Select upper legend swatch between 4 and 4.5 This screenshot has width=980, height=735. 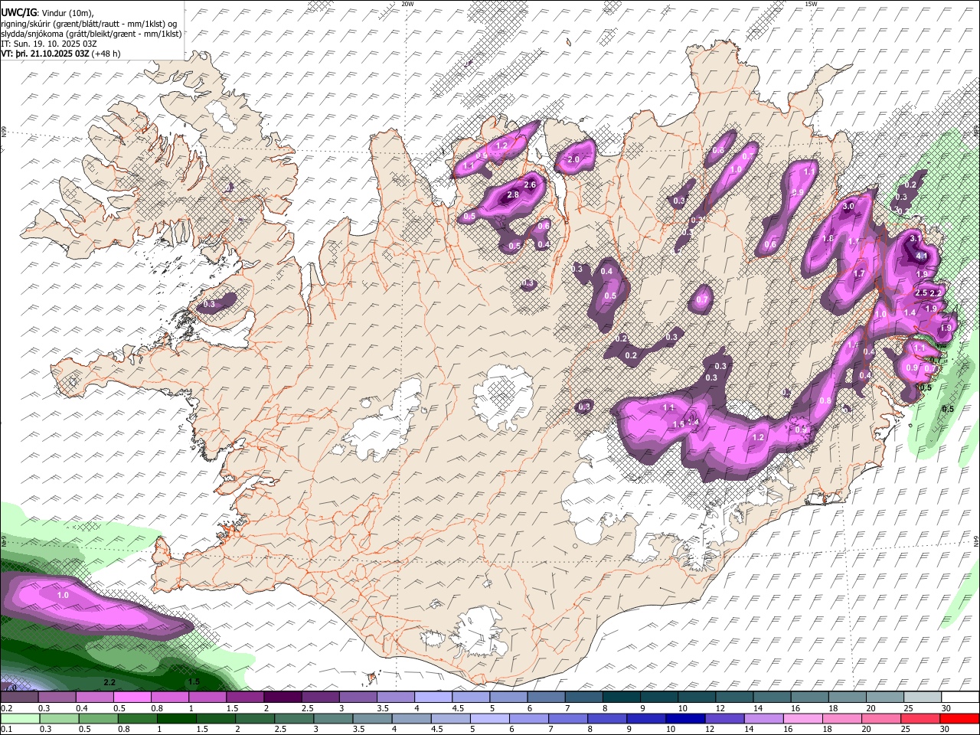coord(433,697)
